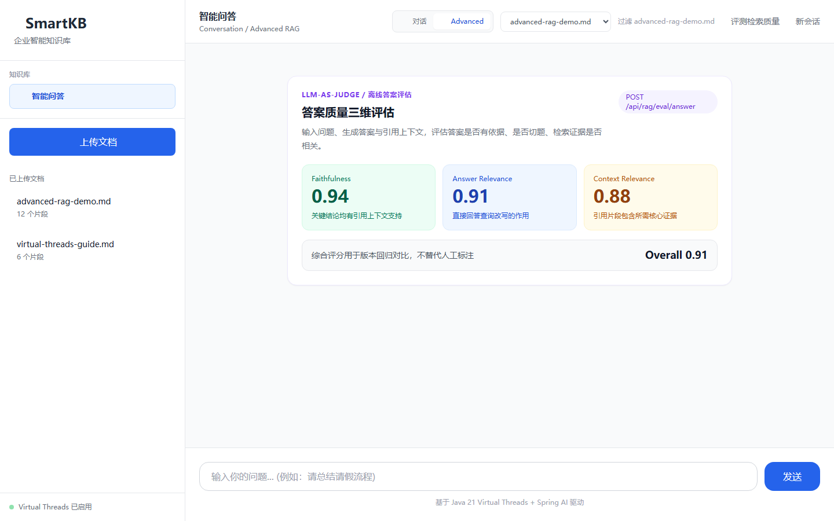Image resolution: width=834 pixels, height=521 pixels.
Task: Start a new session with 新会话
Action: [807, 21]
